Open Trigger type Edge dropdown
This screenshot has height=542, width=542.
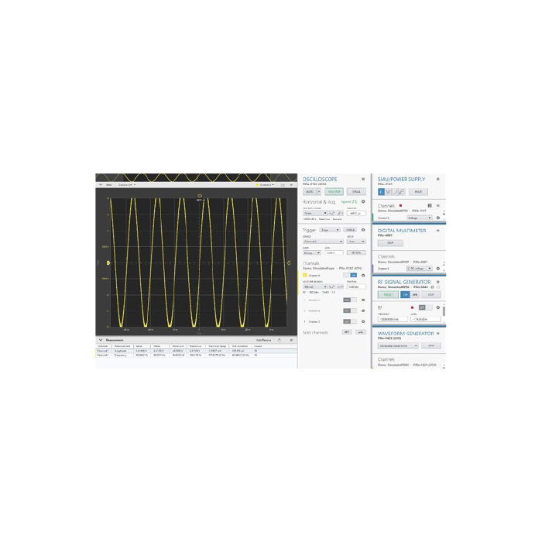[330, 230]
